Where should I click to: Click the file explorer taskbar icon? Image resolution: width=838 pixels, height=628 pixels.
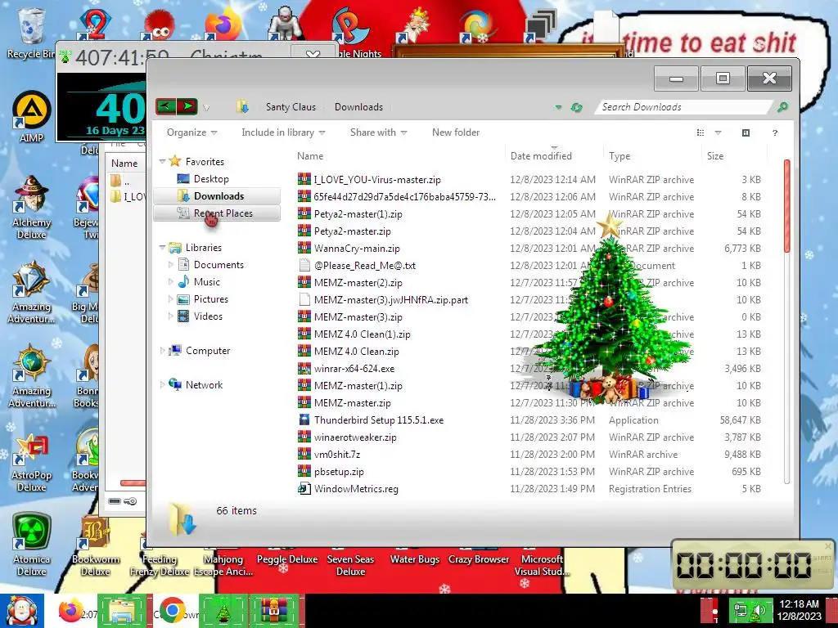point(121,610)
